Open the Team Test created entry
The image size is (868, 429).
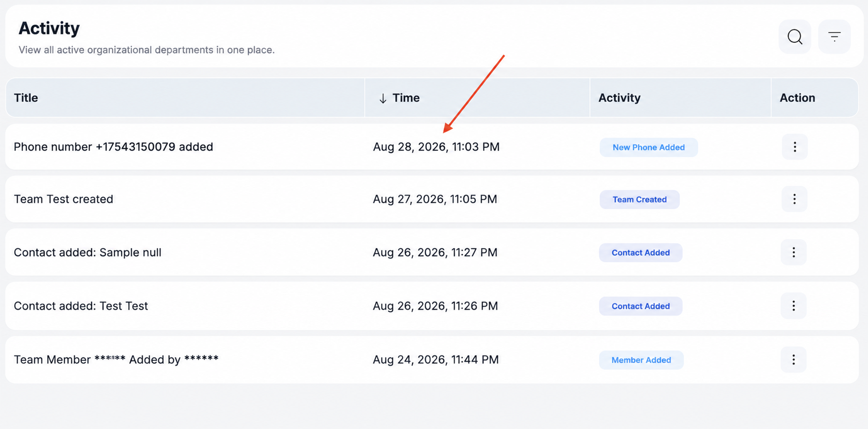point(63,199)
